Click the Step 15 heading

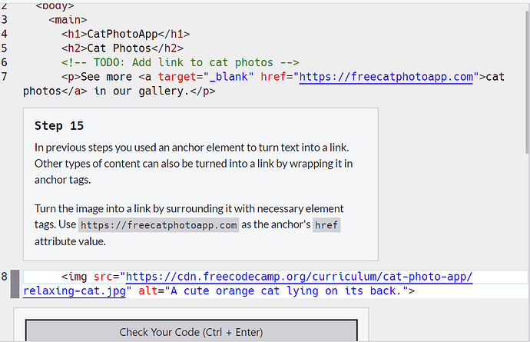(59, 125)
